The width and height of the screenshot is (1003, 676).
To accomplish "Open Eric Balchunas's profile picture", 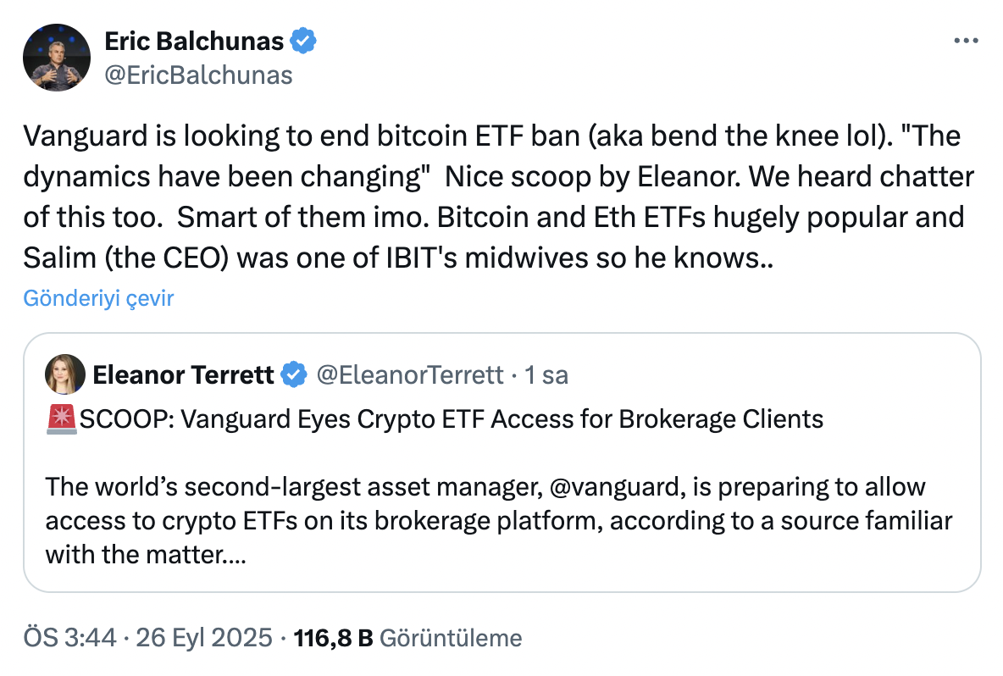I will click(x=56, y=57).
